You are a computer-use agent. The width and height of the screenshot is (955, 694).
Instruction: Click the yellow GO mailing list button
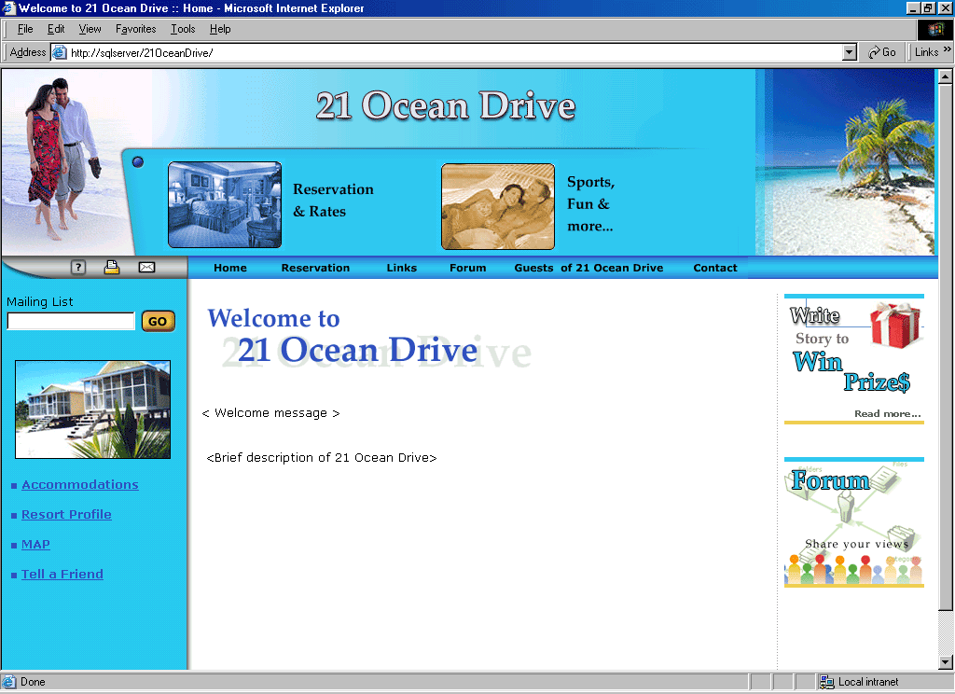tap(159, 321)
